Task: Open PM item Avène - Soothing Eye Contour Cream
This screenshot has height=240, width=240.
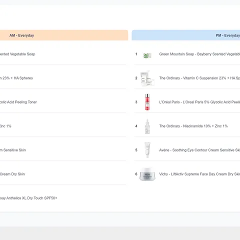Action: coord(199,150)
